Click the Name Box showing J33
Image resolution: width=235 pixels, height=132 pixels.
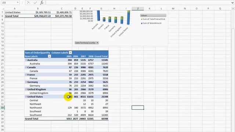coord(9,3)
